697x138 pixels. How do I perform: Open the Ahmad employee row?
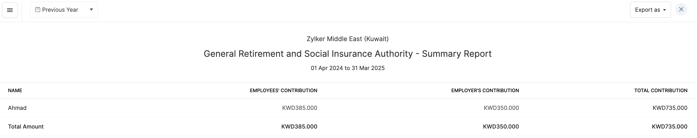click(x=17, y=108)
